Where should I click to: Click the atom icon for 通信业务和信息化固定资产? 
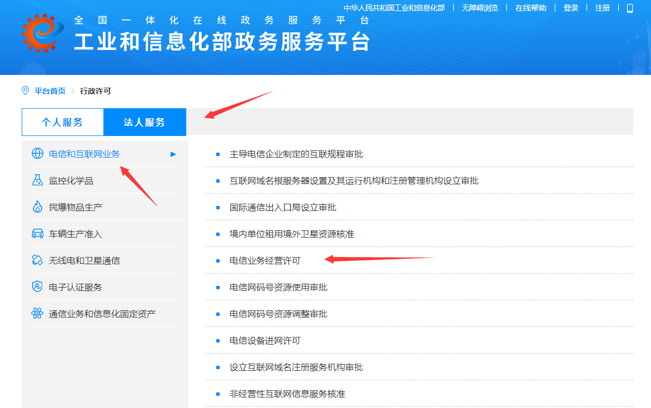pyautogui.click(x=37, y=313)
